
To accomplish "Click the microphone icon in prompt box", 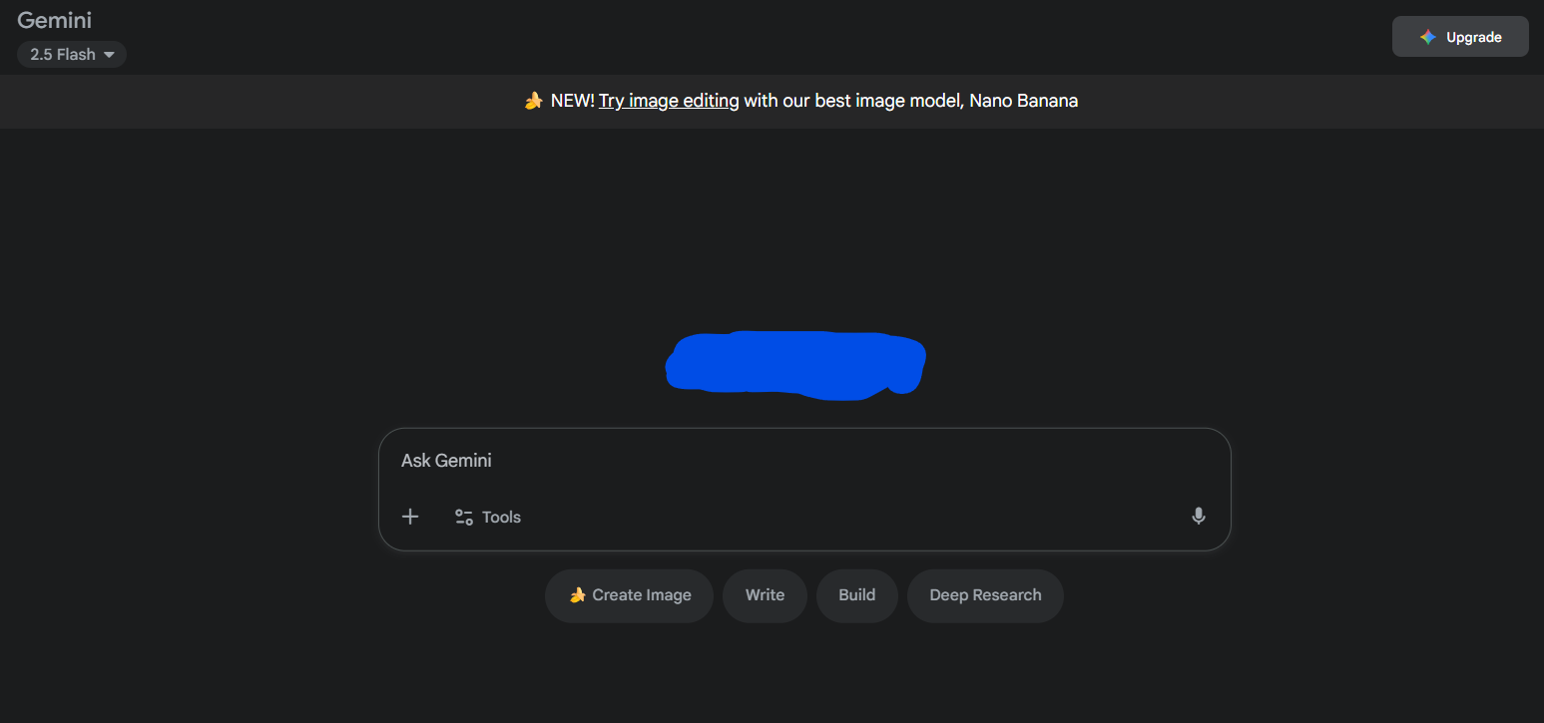I will tap(1199, 517).
